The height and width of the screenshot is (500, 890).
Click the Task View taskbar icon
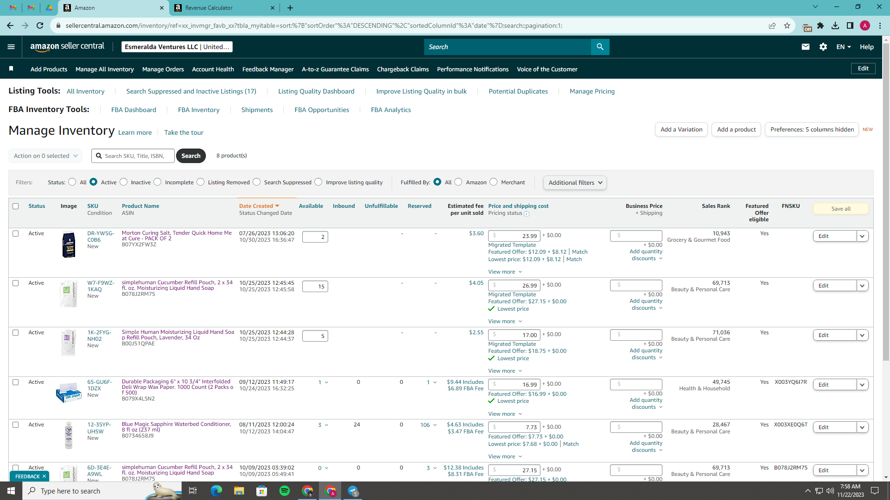click(x=193, y=491)
